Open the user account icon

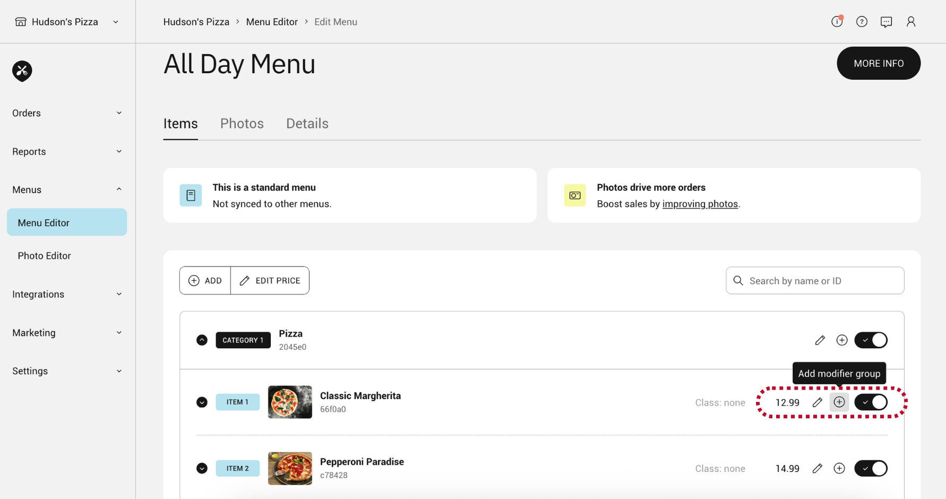click(x=911, y=22)
